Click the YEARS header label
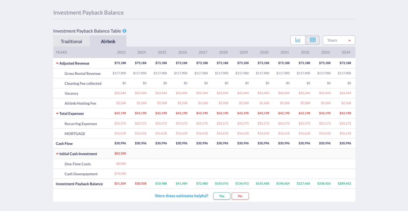 [61, 52]
